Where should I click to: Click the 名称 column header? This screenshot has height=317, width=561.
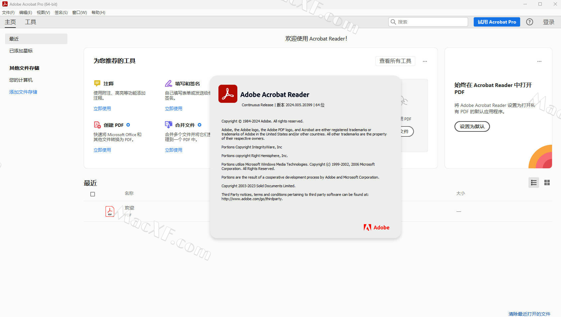click(x=129, y=193)
